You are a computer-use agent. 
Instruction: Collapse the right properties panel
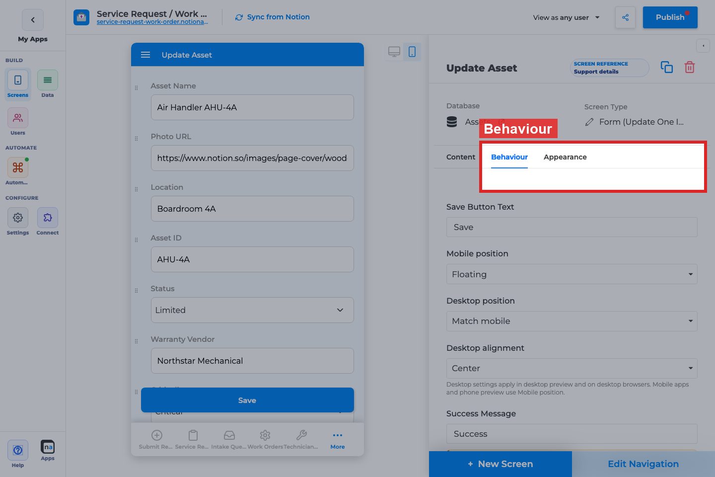(703, 46)
